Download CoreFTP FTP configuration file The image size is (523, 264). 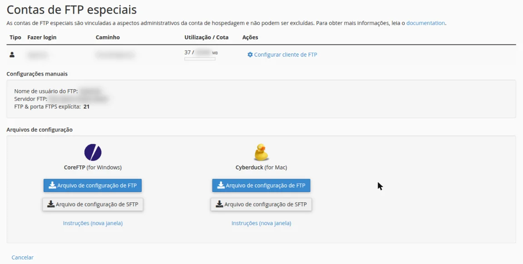[x=93, y=186]
